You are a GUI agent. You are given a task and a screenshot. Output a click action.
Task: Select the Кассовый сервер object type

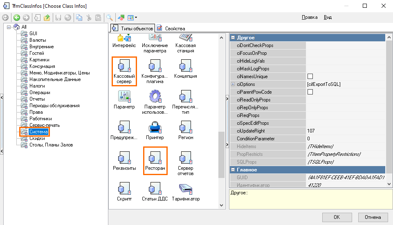(124, 71)
